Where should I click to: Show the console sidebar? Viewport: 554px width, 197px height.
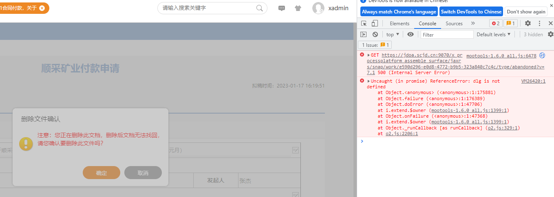tap(363, 35)
